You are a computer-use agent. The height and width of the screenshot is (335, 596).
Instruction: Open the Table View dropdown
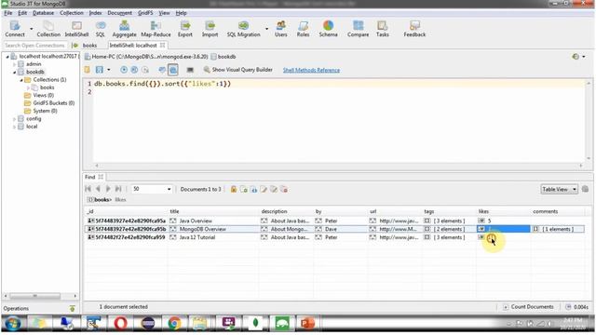559,189
